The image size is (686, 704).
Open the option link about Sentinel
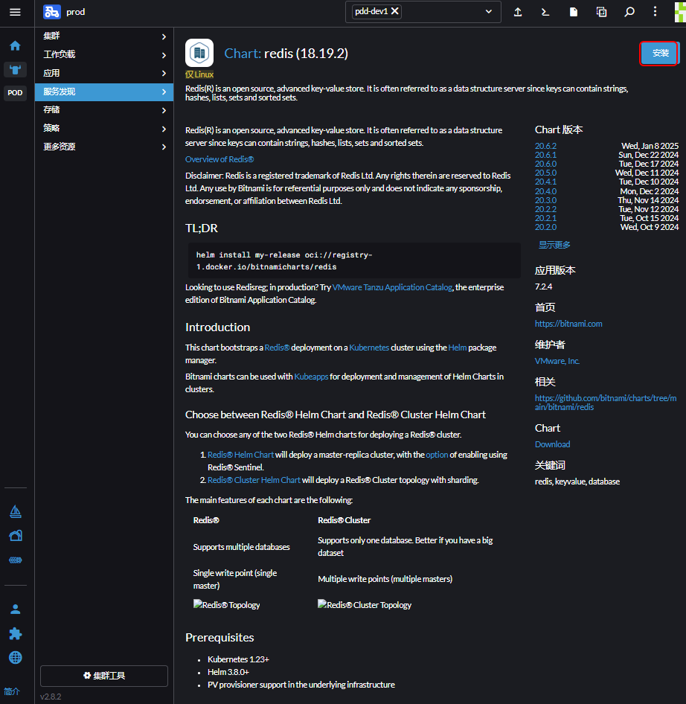[x=437, y=455]
